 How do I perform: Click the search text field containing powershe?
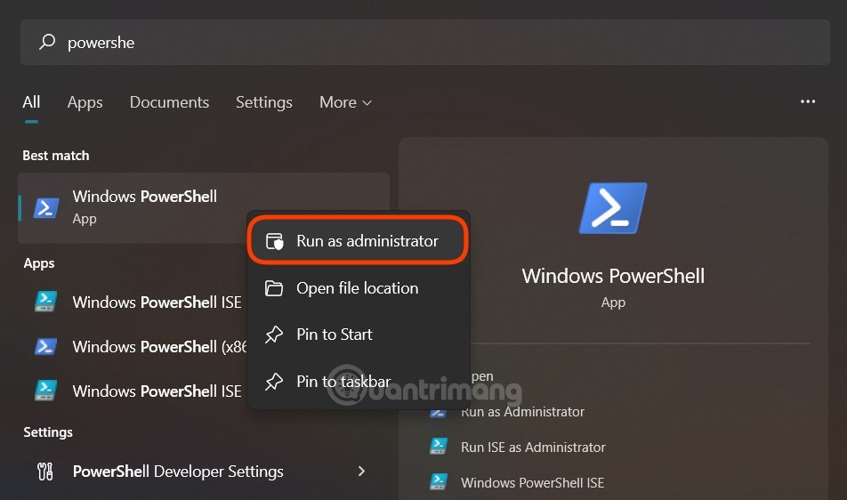coord(356,43)
